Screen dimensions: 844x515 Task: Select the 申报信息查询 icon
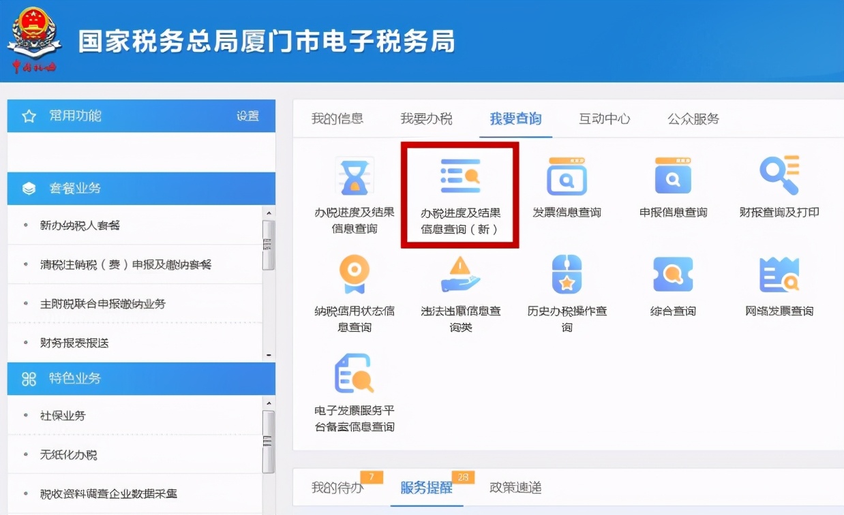click(672, 177)
